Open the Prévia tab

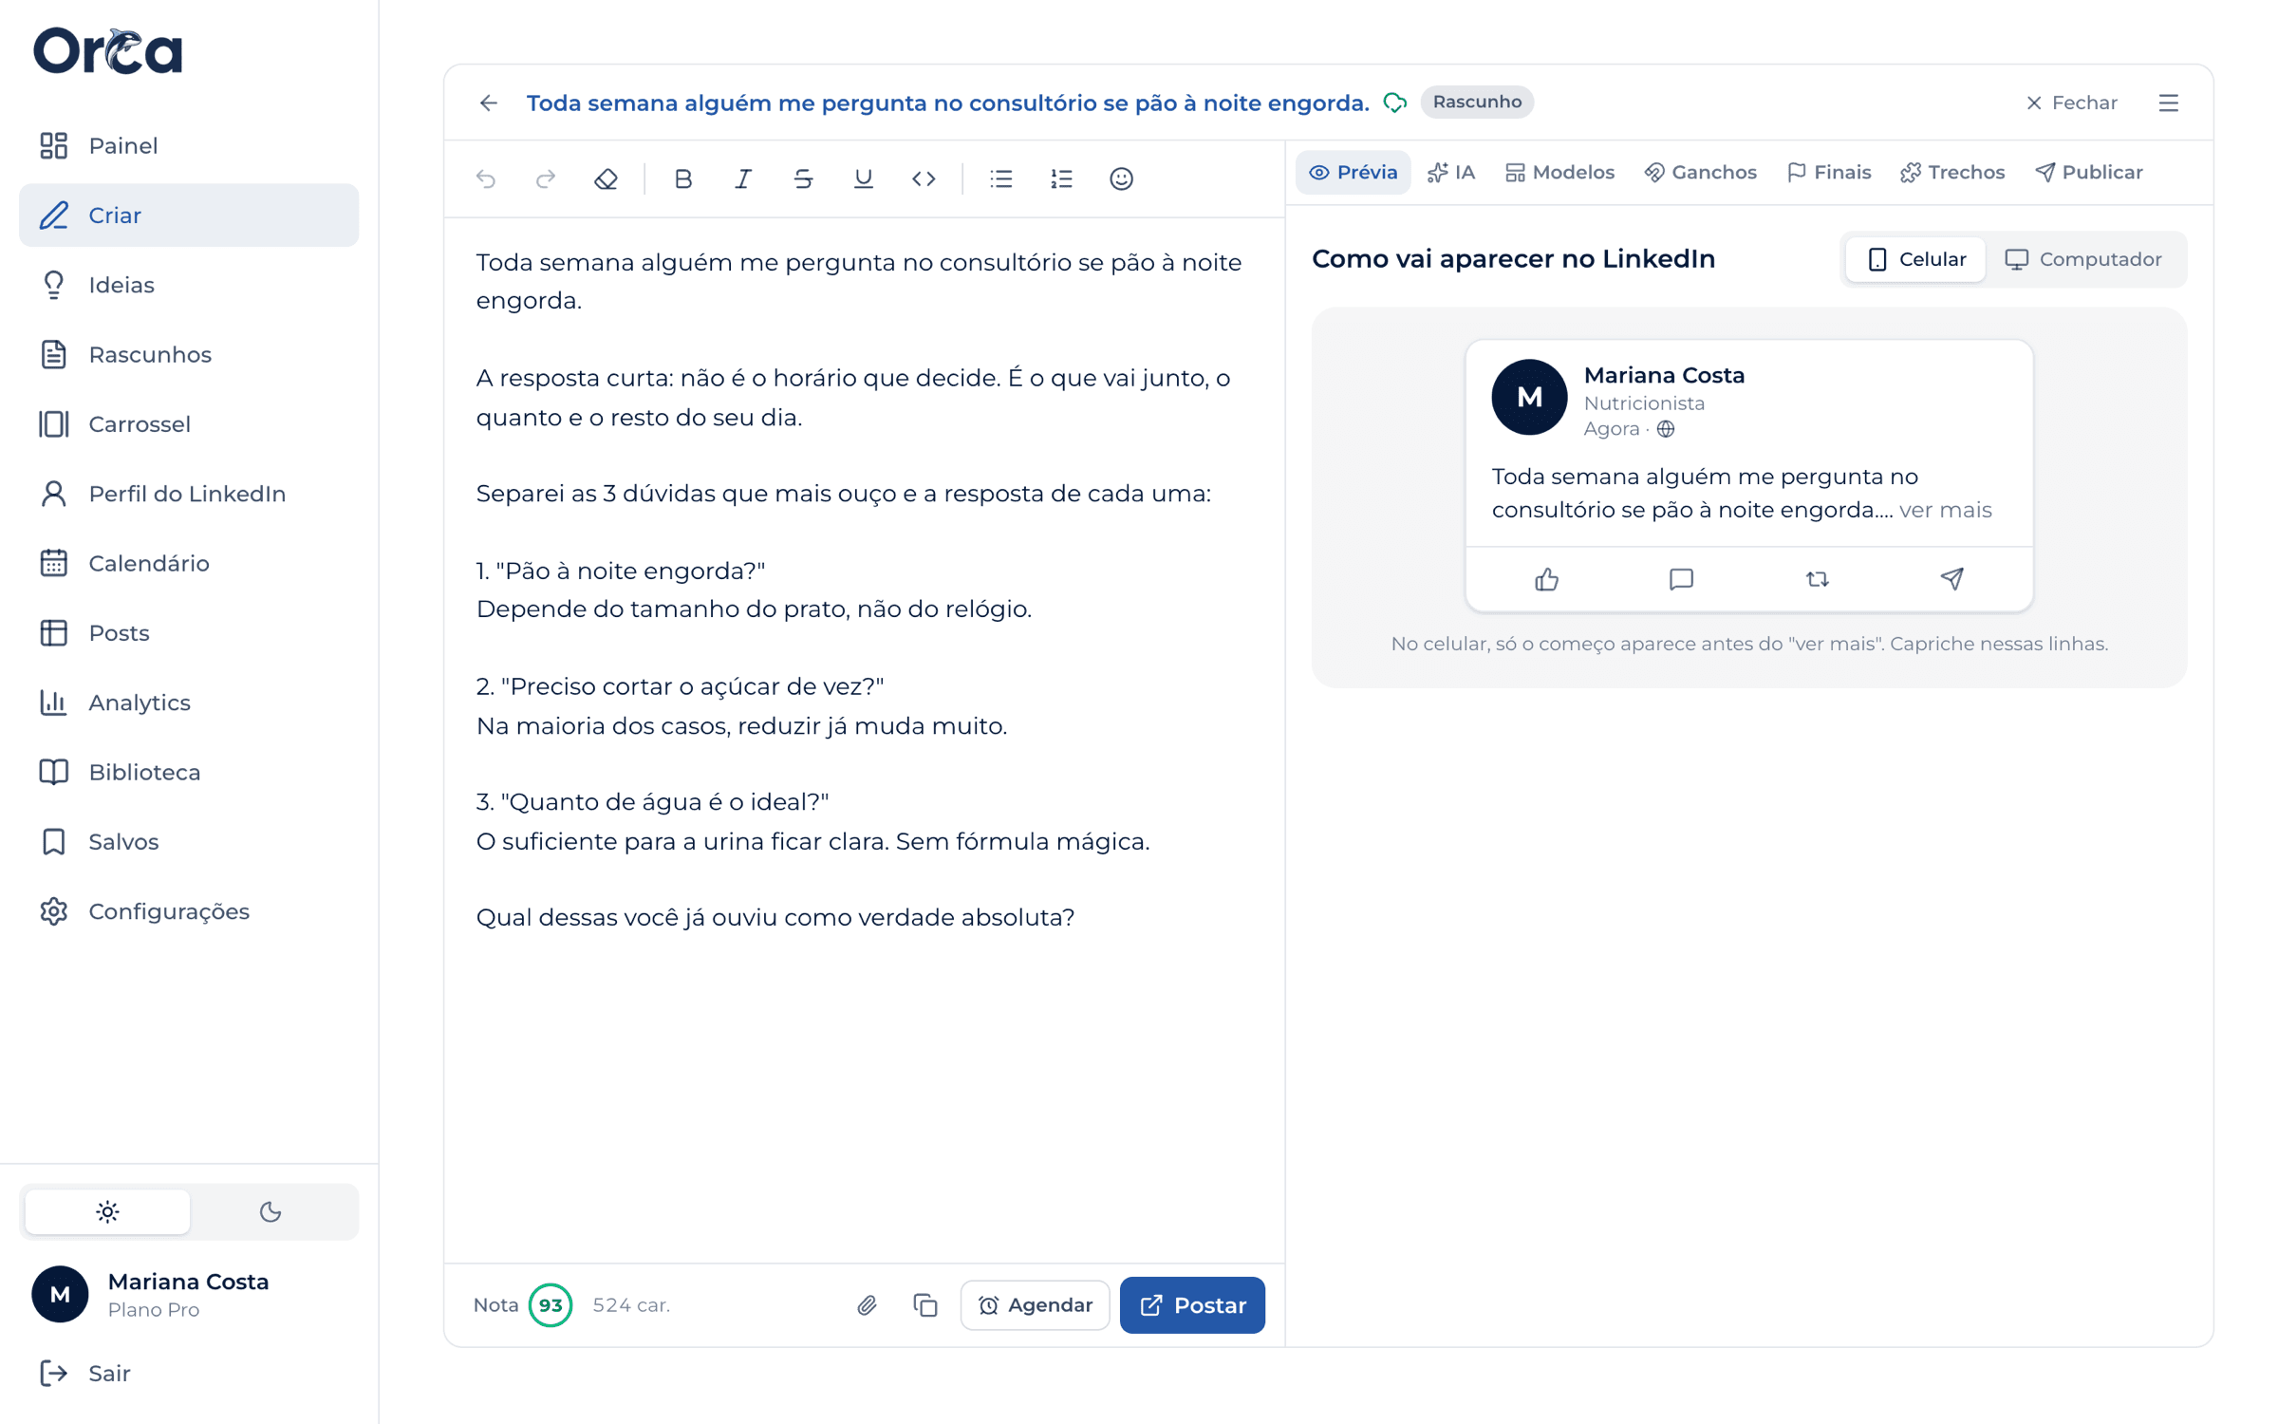[x=1353, y=173]
